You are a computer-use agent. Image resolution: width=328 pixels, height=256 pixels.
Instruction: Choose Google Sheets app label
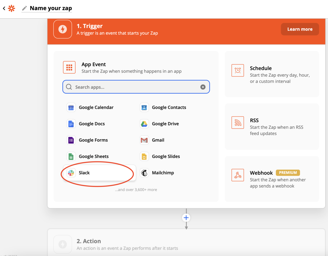pyautogui.click(x=94, y=156)
